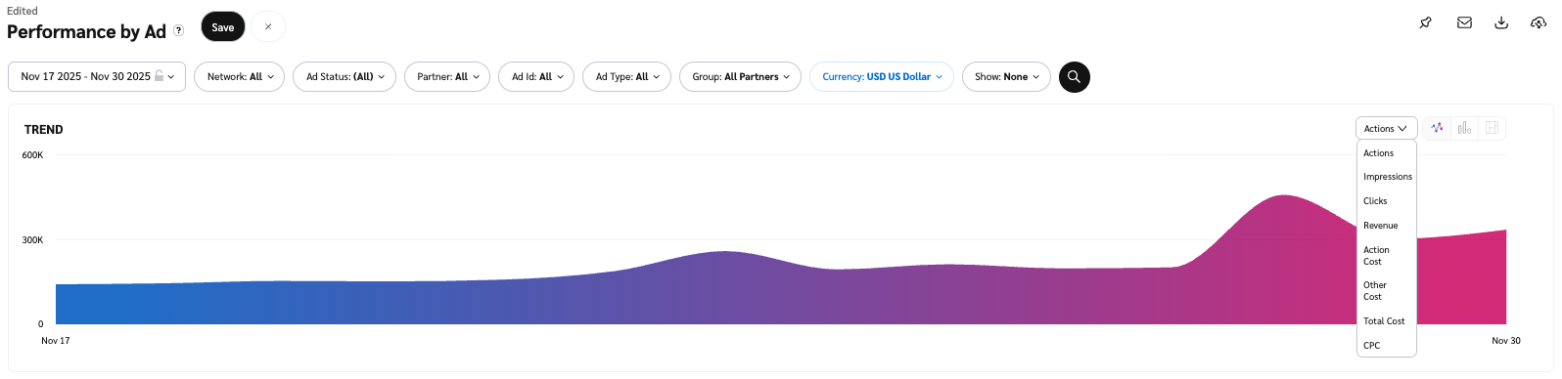Click the help icon beside Performance by Ad
This screenshot has width=1562, height=379.
point(179,30)
